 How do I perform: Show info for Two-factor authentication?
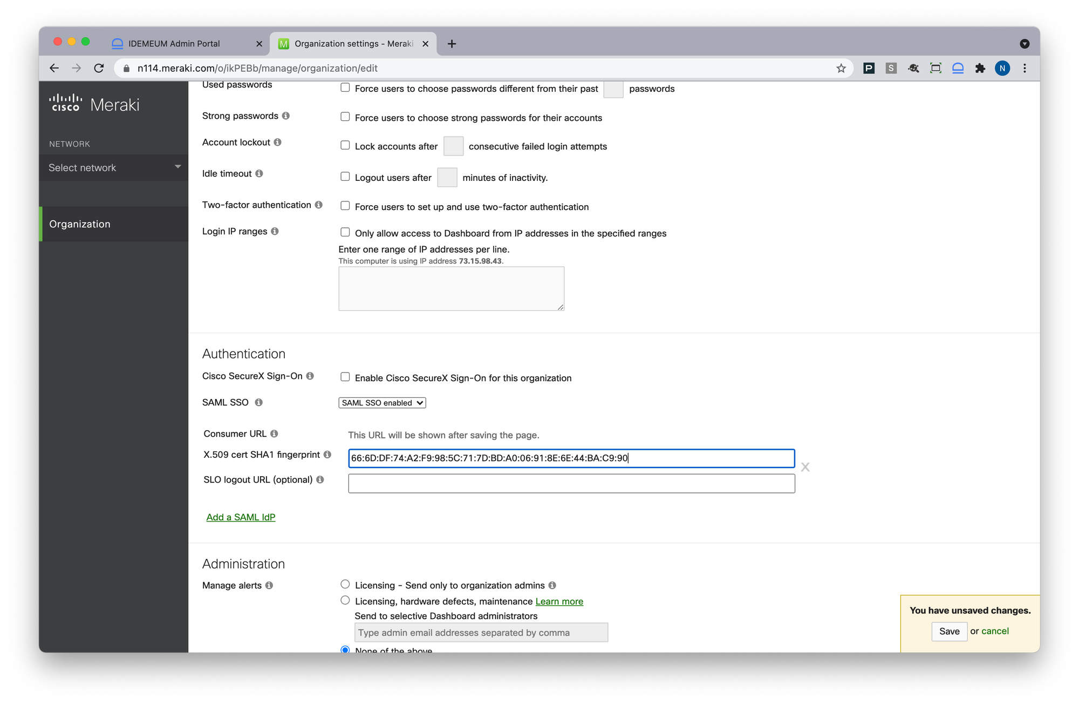318,205
